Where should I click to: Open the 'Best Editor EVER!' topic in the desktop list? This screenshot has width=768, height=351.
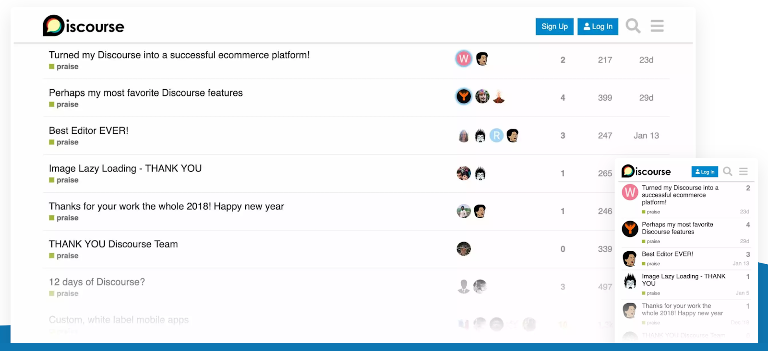coord(89,131)
